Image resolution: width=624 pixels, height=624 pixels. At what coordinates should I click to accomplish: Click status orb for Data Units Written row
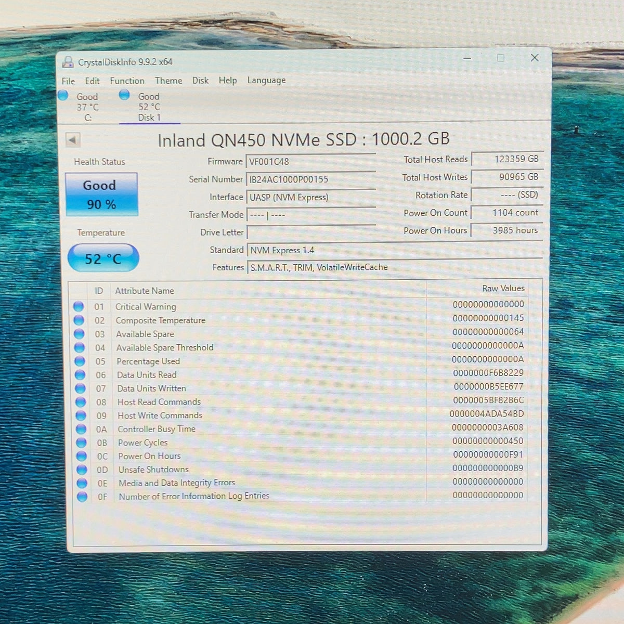pyautogui.click(x=80, y=388)
